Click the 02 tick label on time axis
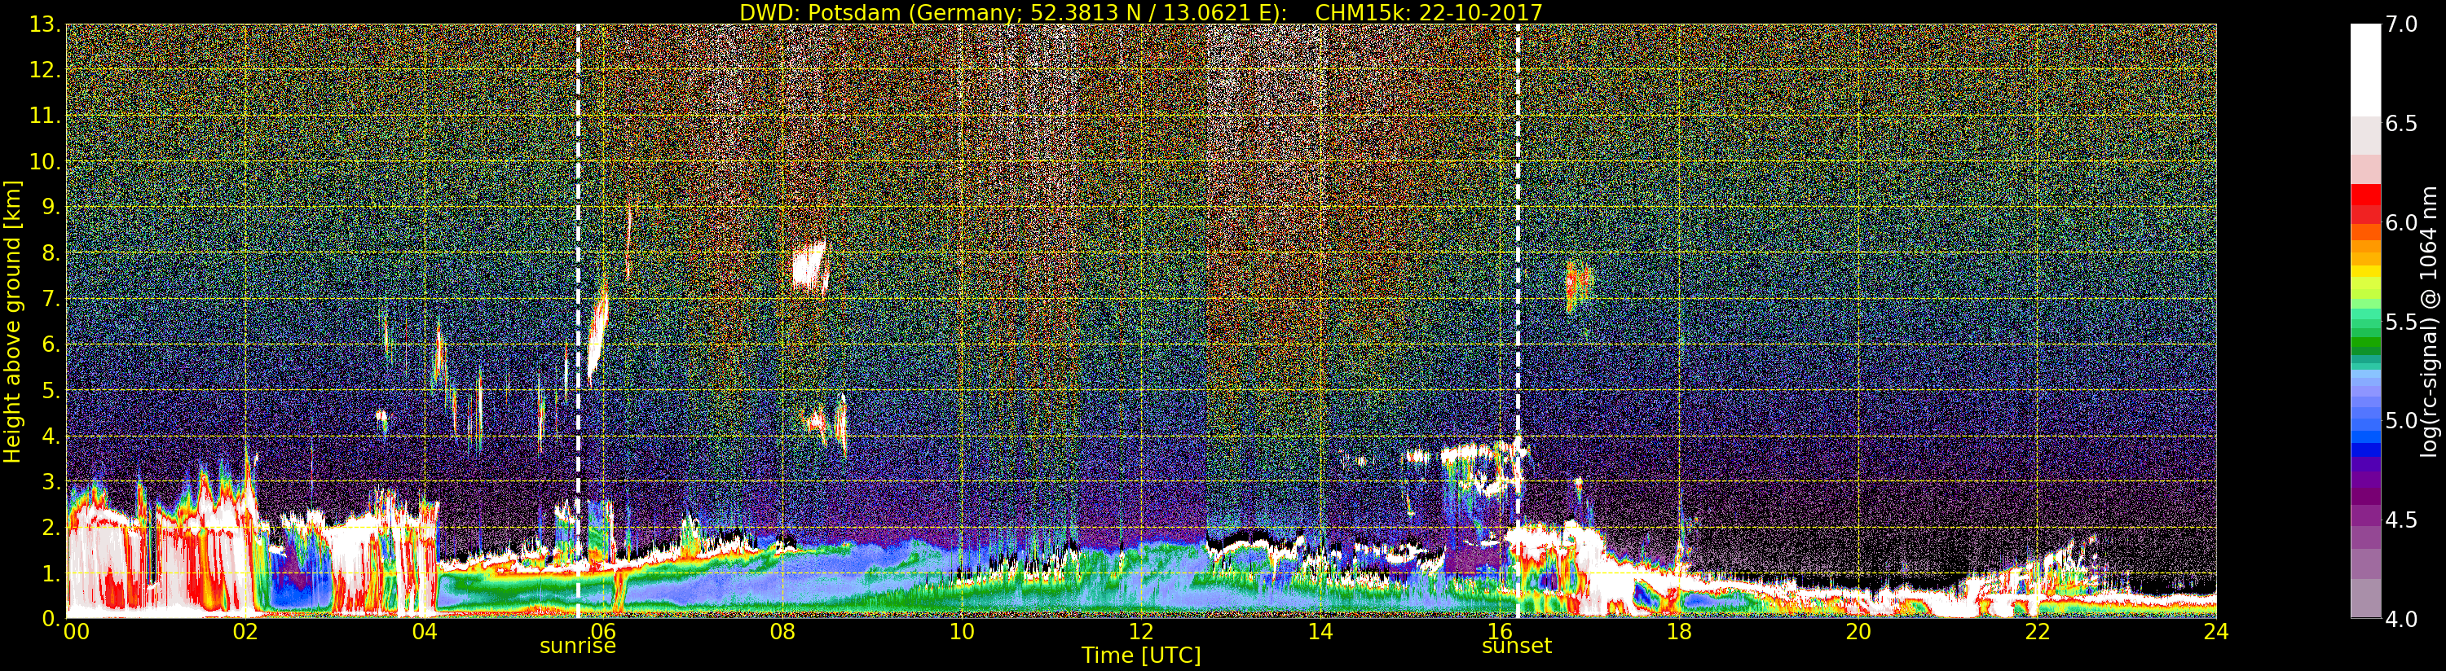Viewport: 2446px width, 671px height. (245, 632)
